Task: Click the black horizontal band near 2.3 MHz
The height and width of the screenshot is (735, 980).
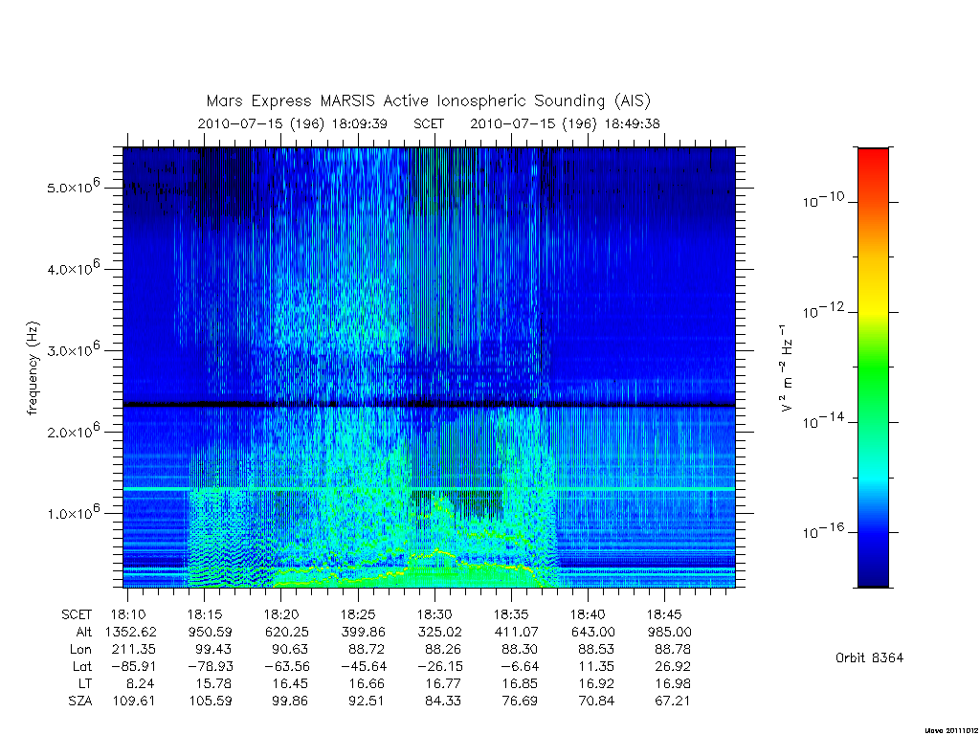Action: [429, 405]
